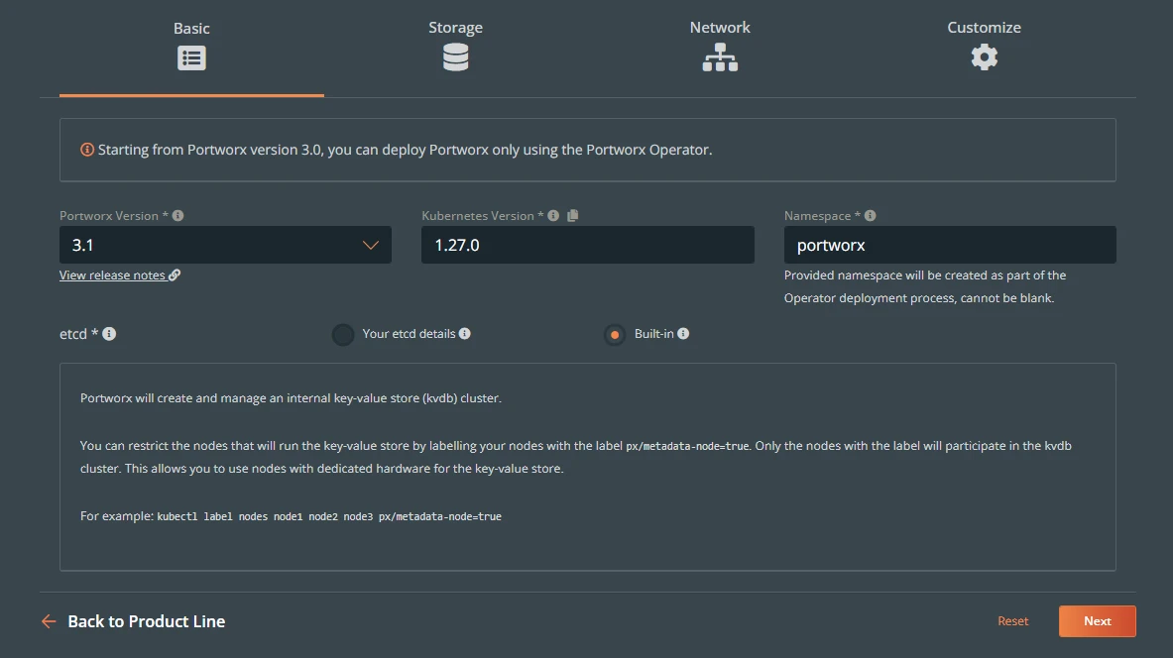Switch to the Storage tab
1173x658 pixels.
455,50
